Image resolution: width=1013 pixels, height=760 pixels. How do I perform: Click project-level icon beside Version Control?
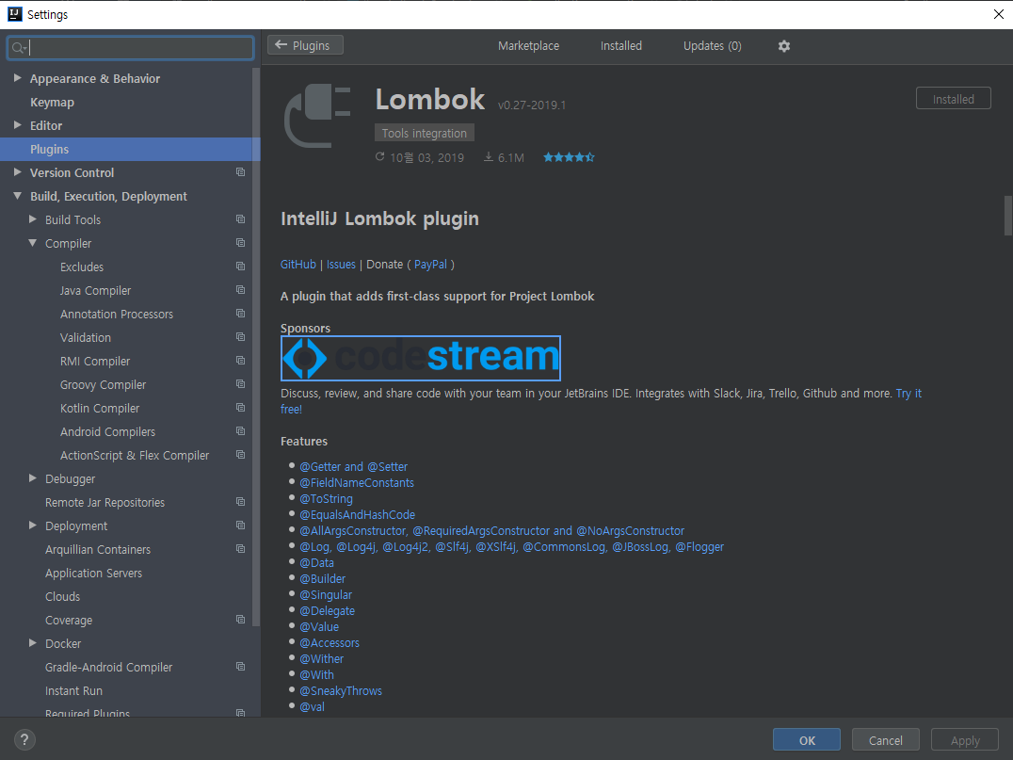coord(240,172)
